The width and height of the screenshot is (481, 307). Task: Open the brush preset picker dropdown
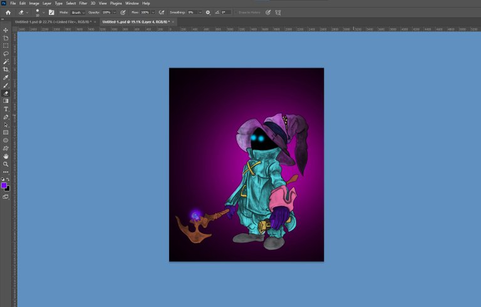click(x=44, y=13)
